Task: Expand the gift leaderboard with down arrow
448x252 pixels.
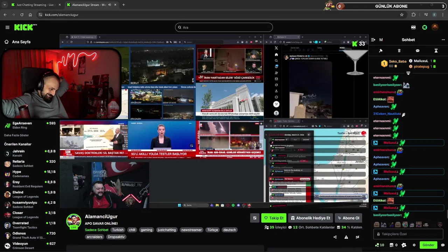Action: tap(408, 73)
